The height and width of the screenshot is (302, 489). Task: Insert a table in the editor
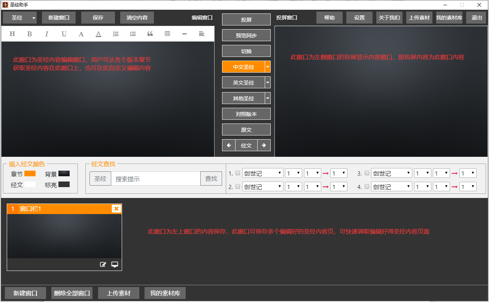tap(167, 34)
